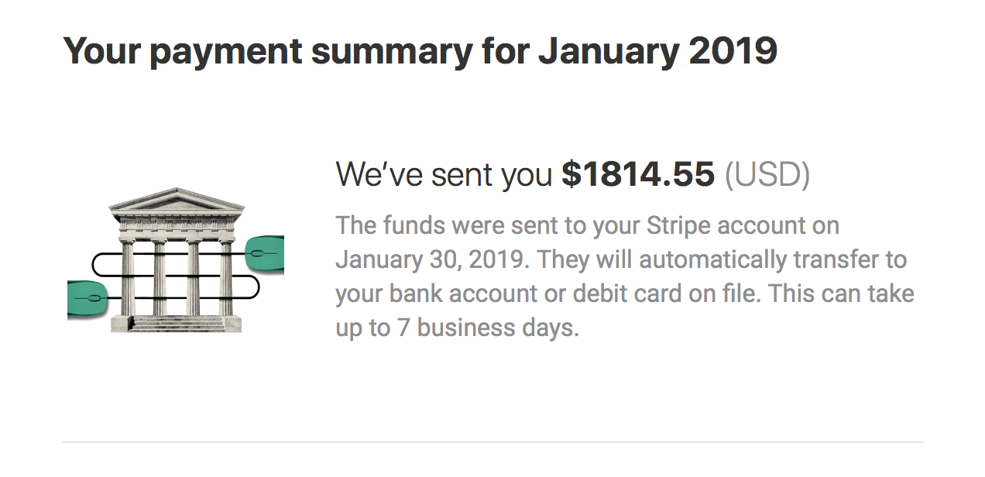The width and height of the screenshot is (985, 477).
Task: Click the green mouse on the illustration's left
Action: [x=85, y=298]
